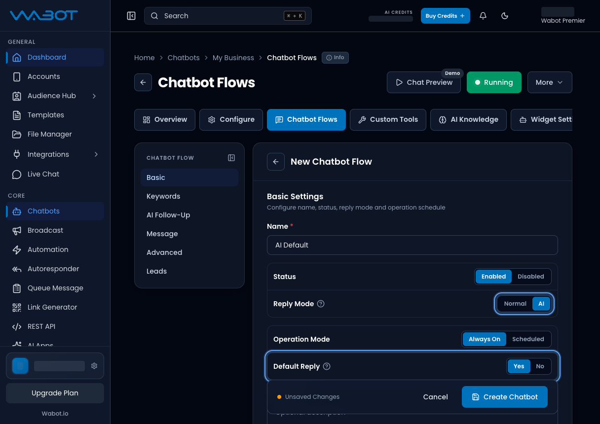
Task: Switch to Overview tab
Action: tap(165, 120)
